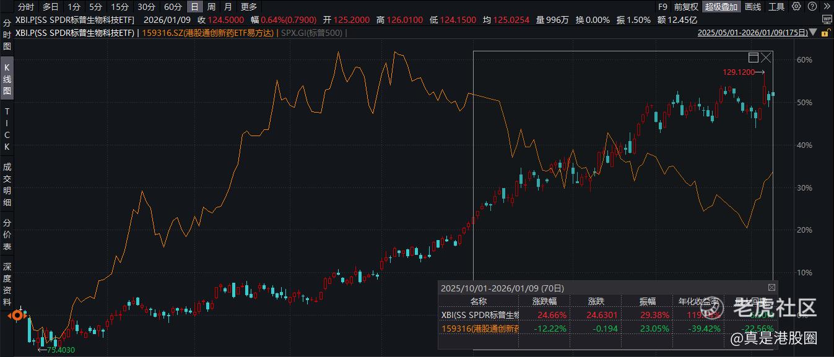This screenshot has height=357, width=834.
Task: Open the 画线 drawing tools
Action: click(753, 7)
